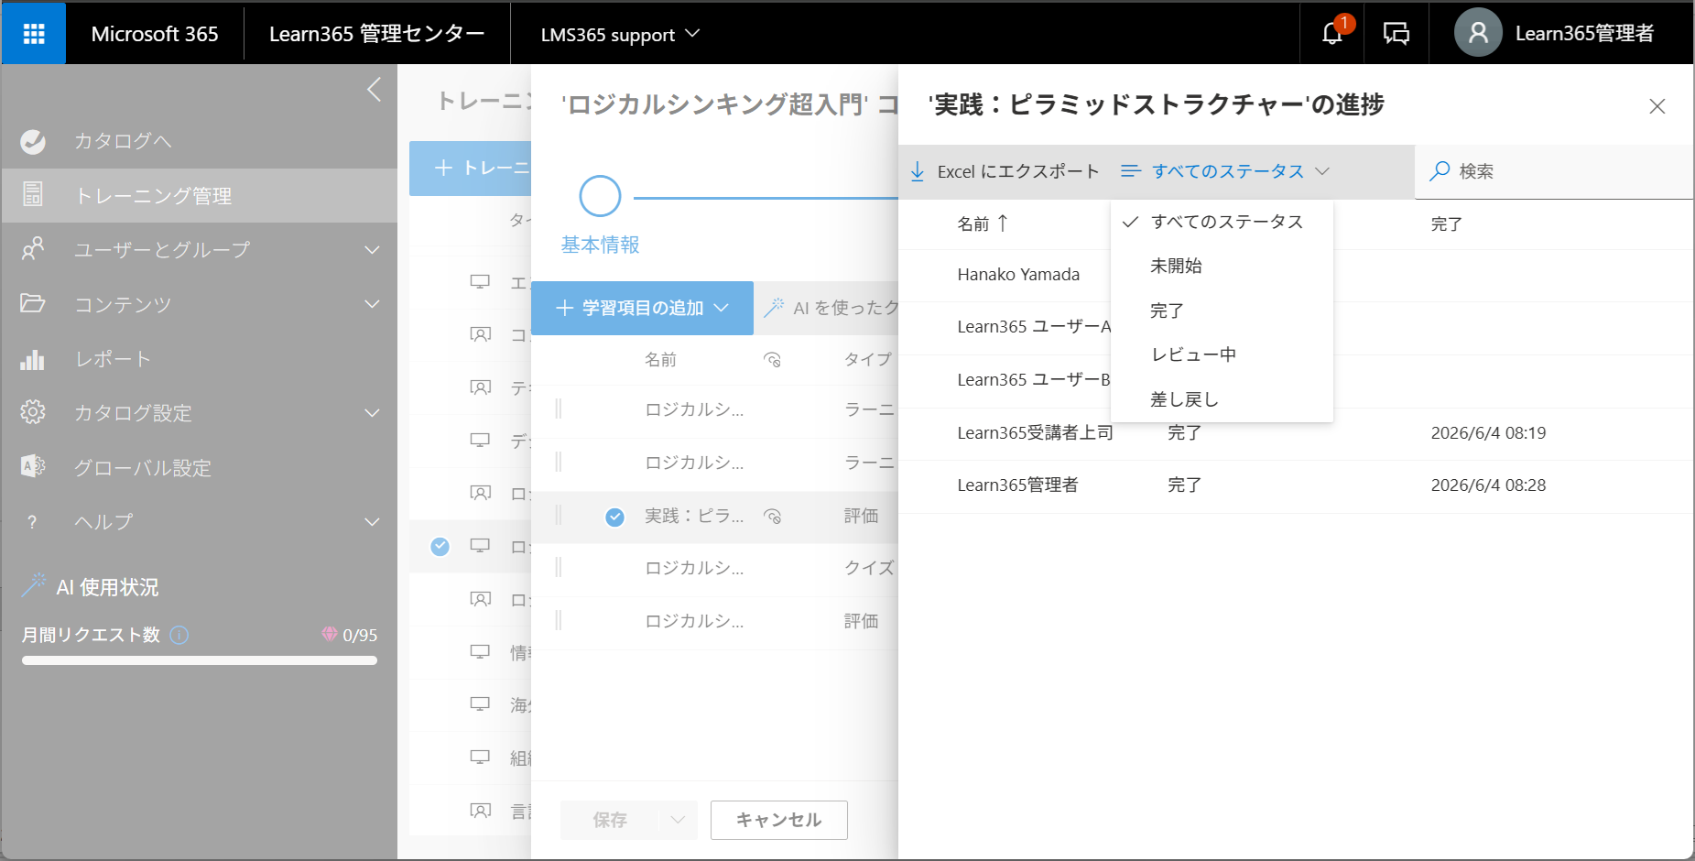Expand the ヘルプ chevron
Viewport: 1695px width, 861px height.
tap(372, 522)
